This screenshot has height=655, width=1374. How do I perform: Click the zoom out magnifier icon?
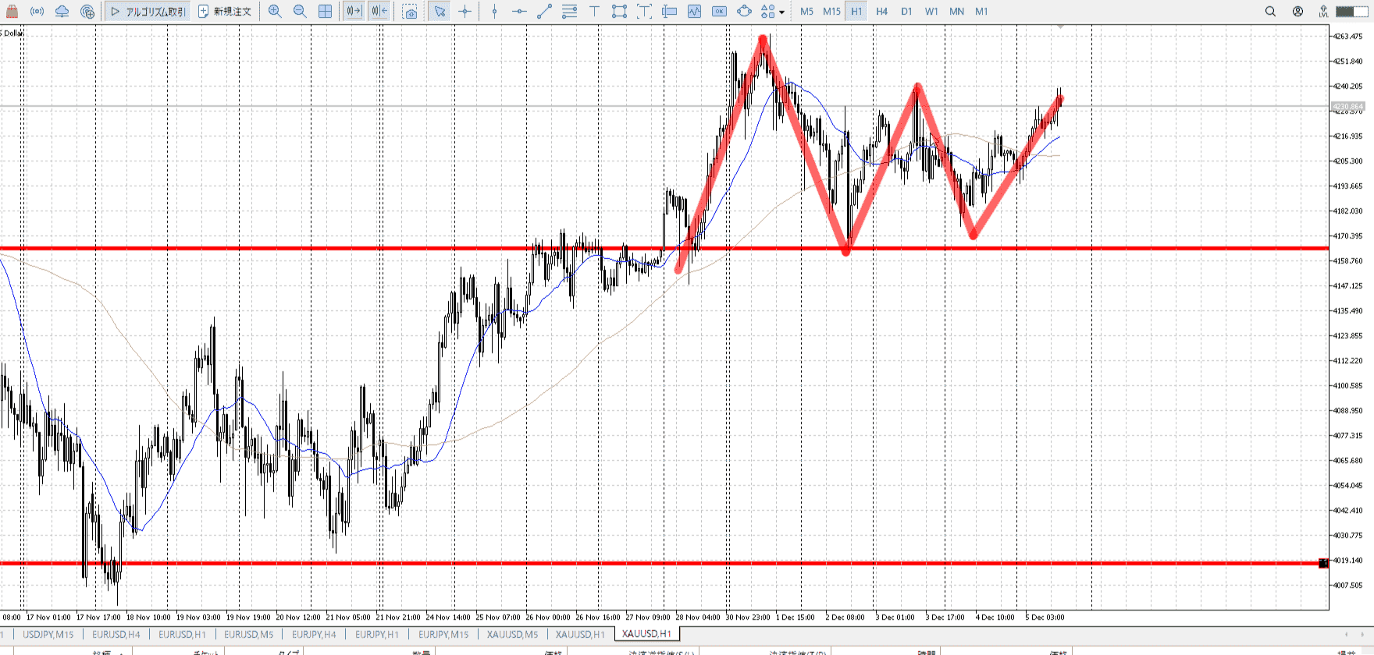click(300, 12)
